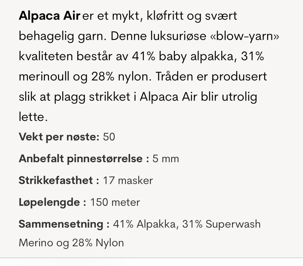Viewport: 303px width, 266px height.
Task: Click the Sammensetning label
Action: coord(64,224)
